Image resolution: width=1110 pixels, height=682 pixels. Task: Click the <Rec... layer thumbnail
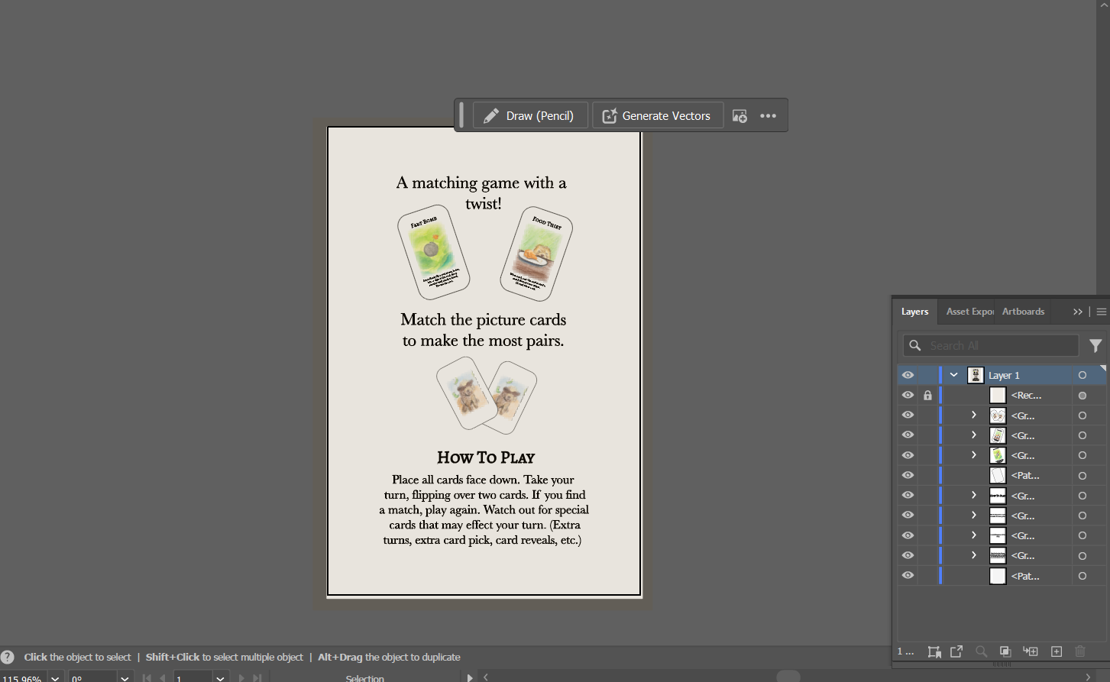[998, 395]
